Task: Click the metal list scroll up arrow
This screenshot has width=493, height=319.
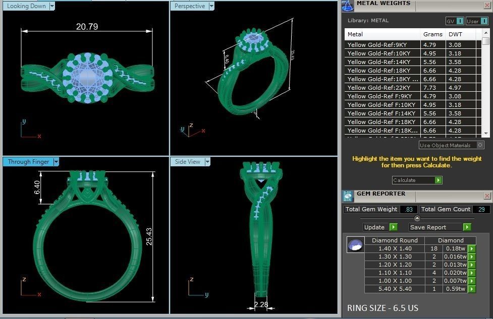Action: pyautogui.click(x=486, y=33)
